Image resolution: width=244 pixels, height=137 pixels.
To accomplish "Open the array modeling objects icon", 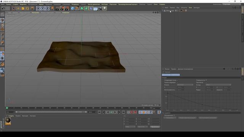I will coord(86,8).
